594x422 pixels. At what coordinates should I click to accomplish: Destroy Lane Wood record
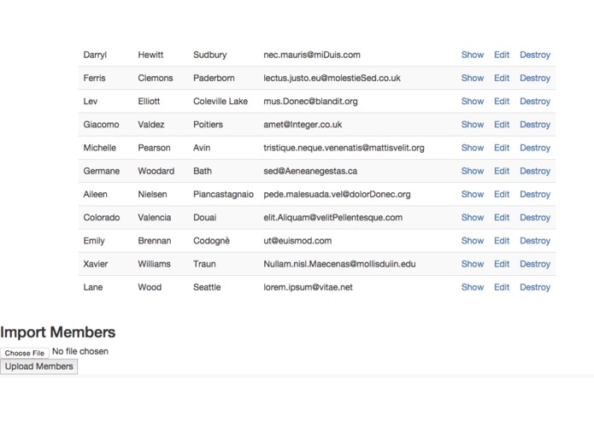[535, 287]
